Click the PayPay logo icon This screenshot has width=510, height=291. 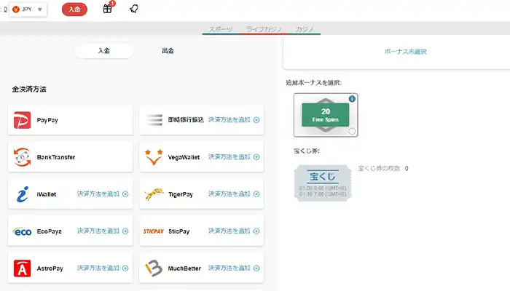(22, 120)
